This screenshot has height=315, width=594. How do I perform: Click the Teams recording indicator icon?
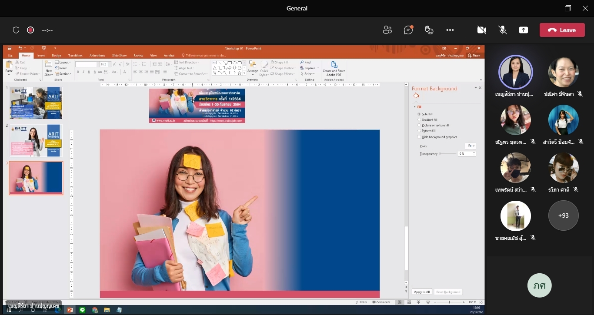point(30,30)
